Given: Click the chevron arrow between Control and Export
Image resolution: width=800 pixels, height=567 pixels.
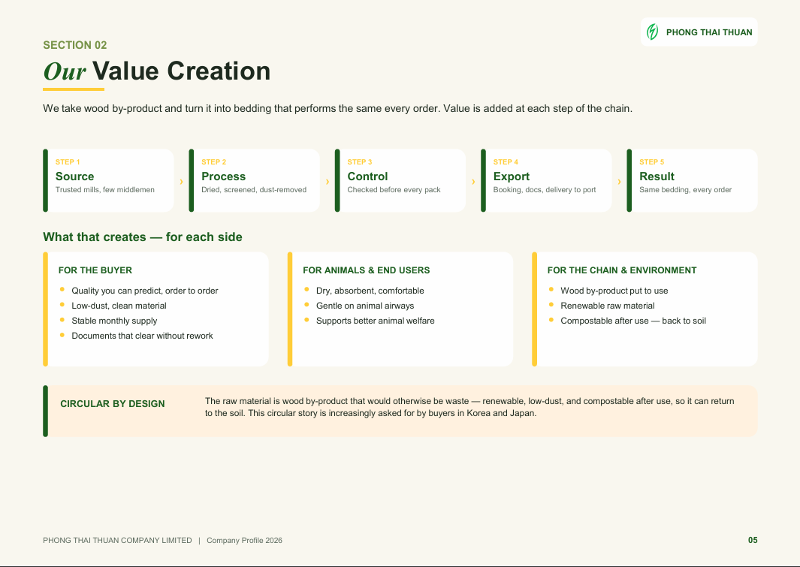Looking at the screenshot, I should click(x=473, y=182).
